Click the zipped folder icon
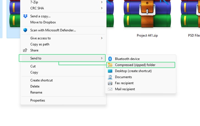The width and height of the screenshot is (200, 126). point(110,65)
